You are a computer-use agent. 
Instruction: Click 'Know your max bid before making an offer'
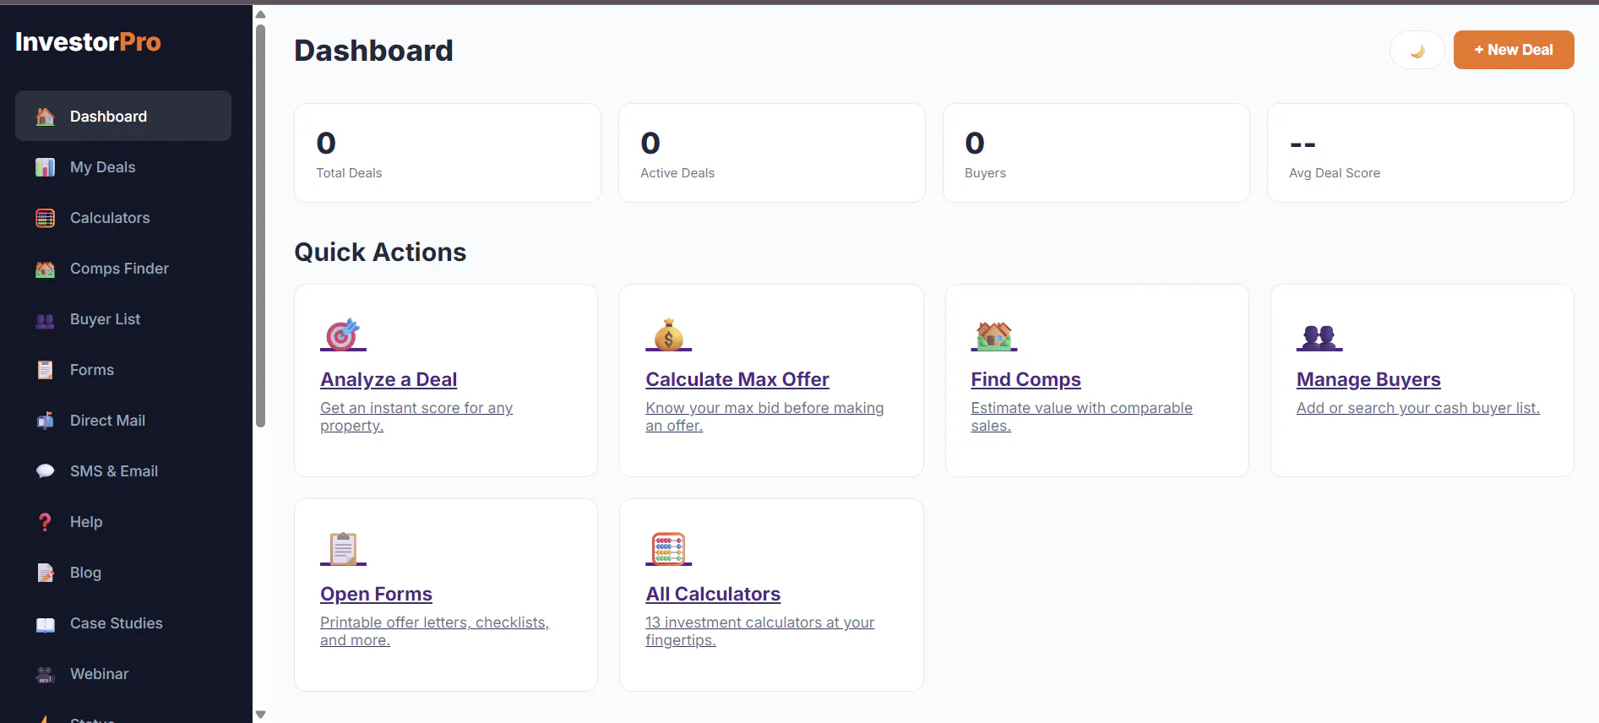764,416
